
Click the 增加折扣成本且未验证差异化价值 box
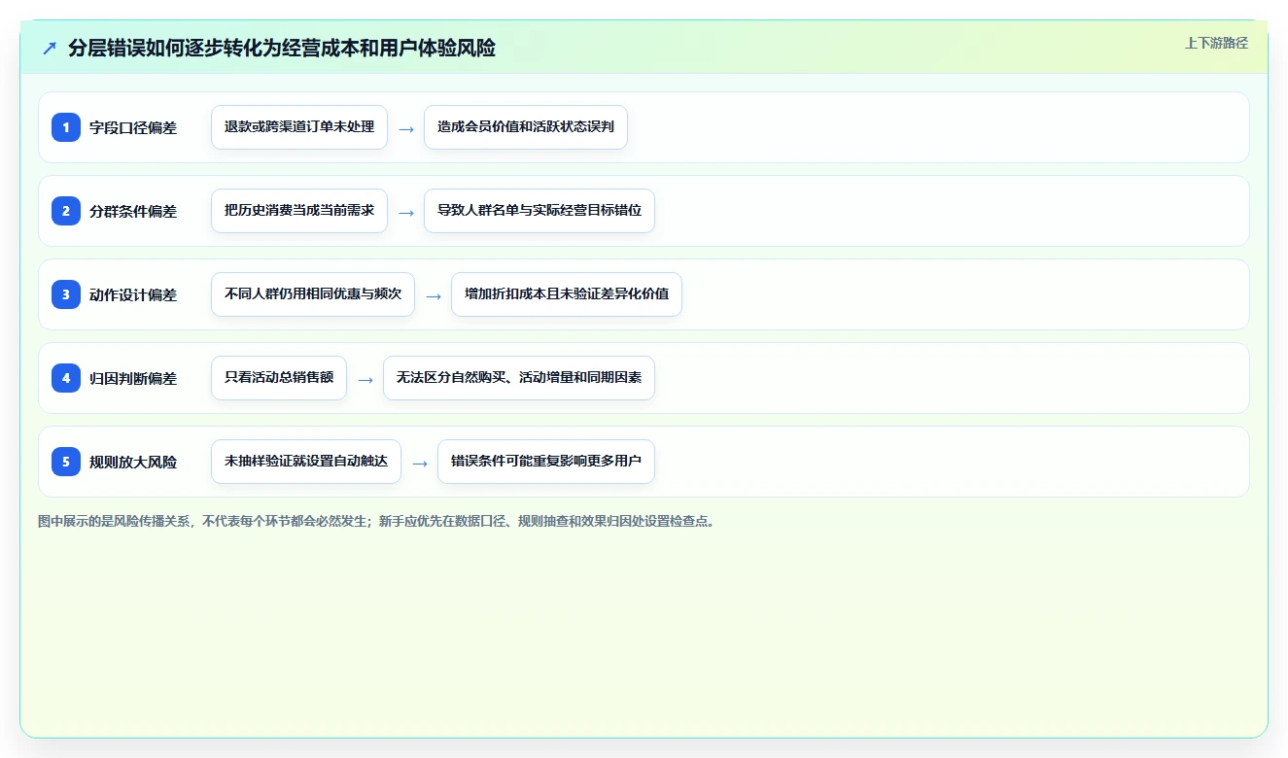tap(567, 294)
